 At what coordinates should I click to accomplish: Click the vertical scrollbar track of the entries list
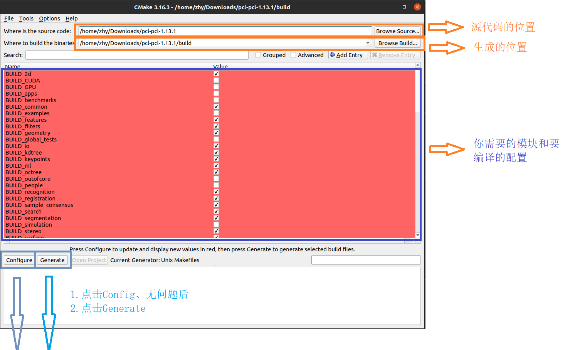(x=418, y=172)
